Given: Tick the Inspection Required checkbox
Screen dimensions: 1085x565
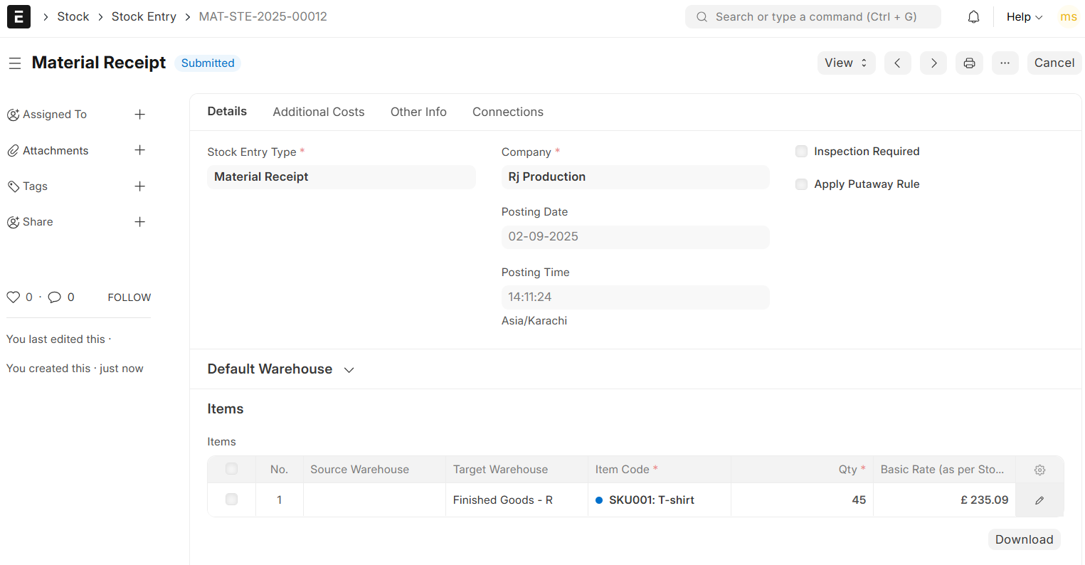Looking at the screenshot, I should click(802, 152).
